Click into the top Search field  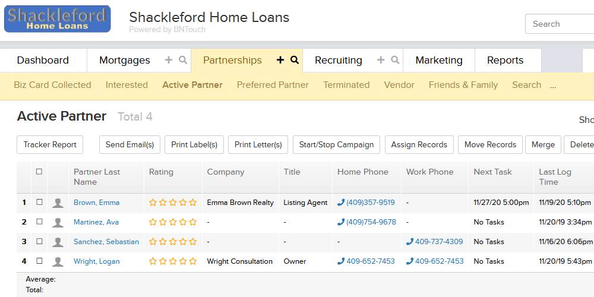coord(560,24)
